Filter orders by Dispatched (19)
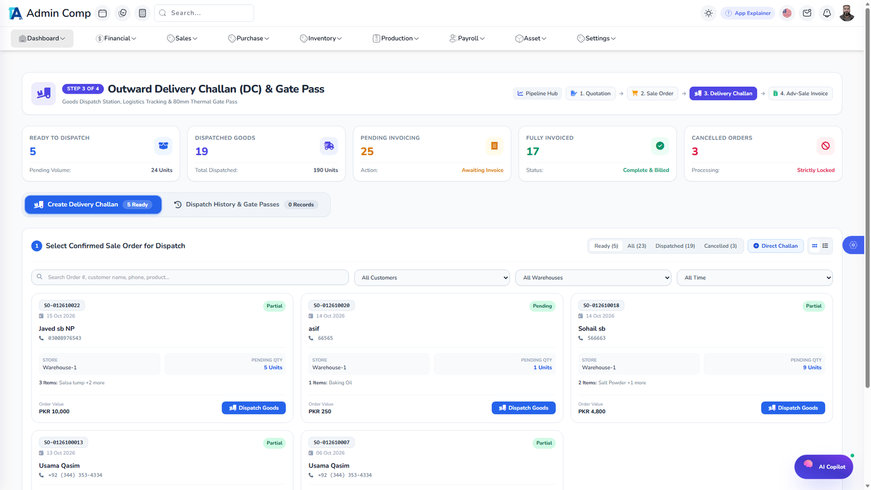This screenshot has width=871, height=490. (675, 246)
